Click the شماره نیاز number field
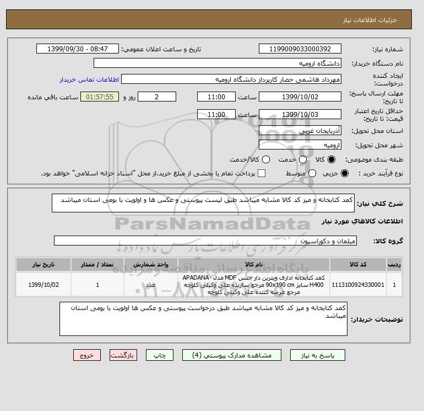424x411 pixels. (300, 49)
